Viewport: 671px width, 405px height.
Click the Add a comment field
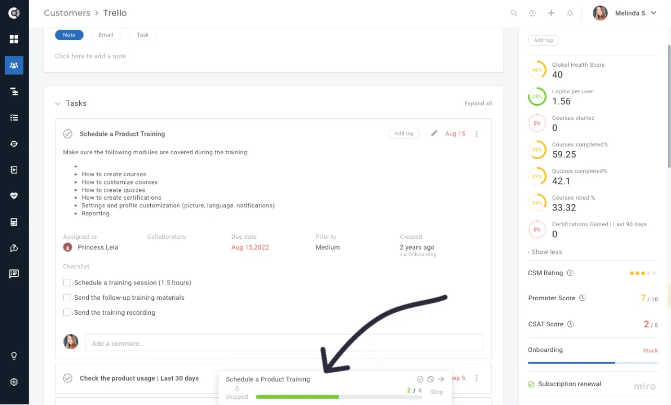pos(285,343)
